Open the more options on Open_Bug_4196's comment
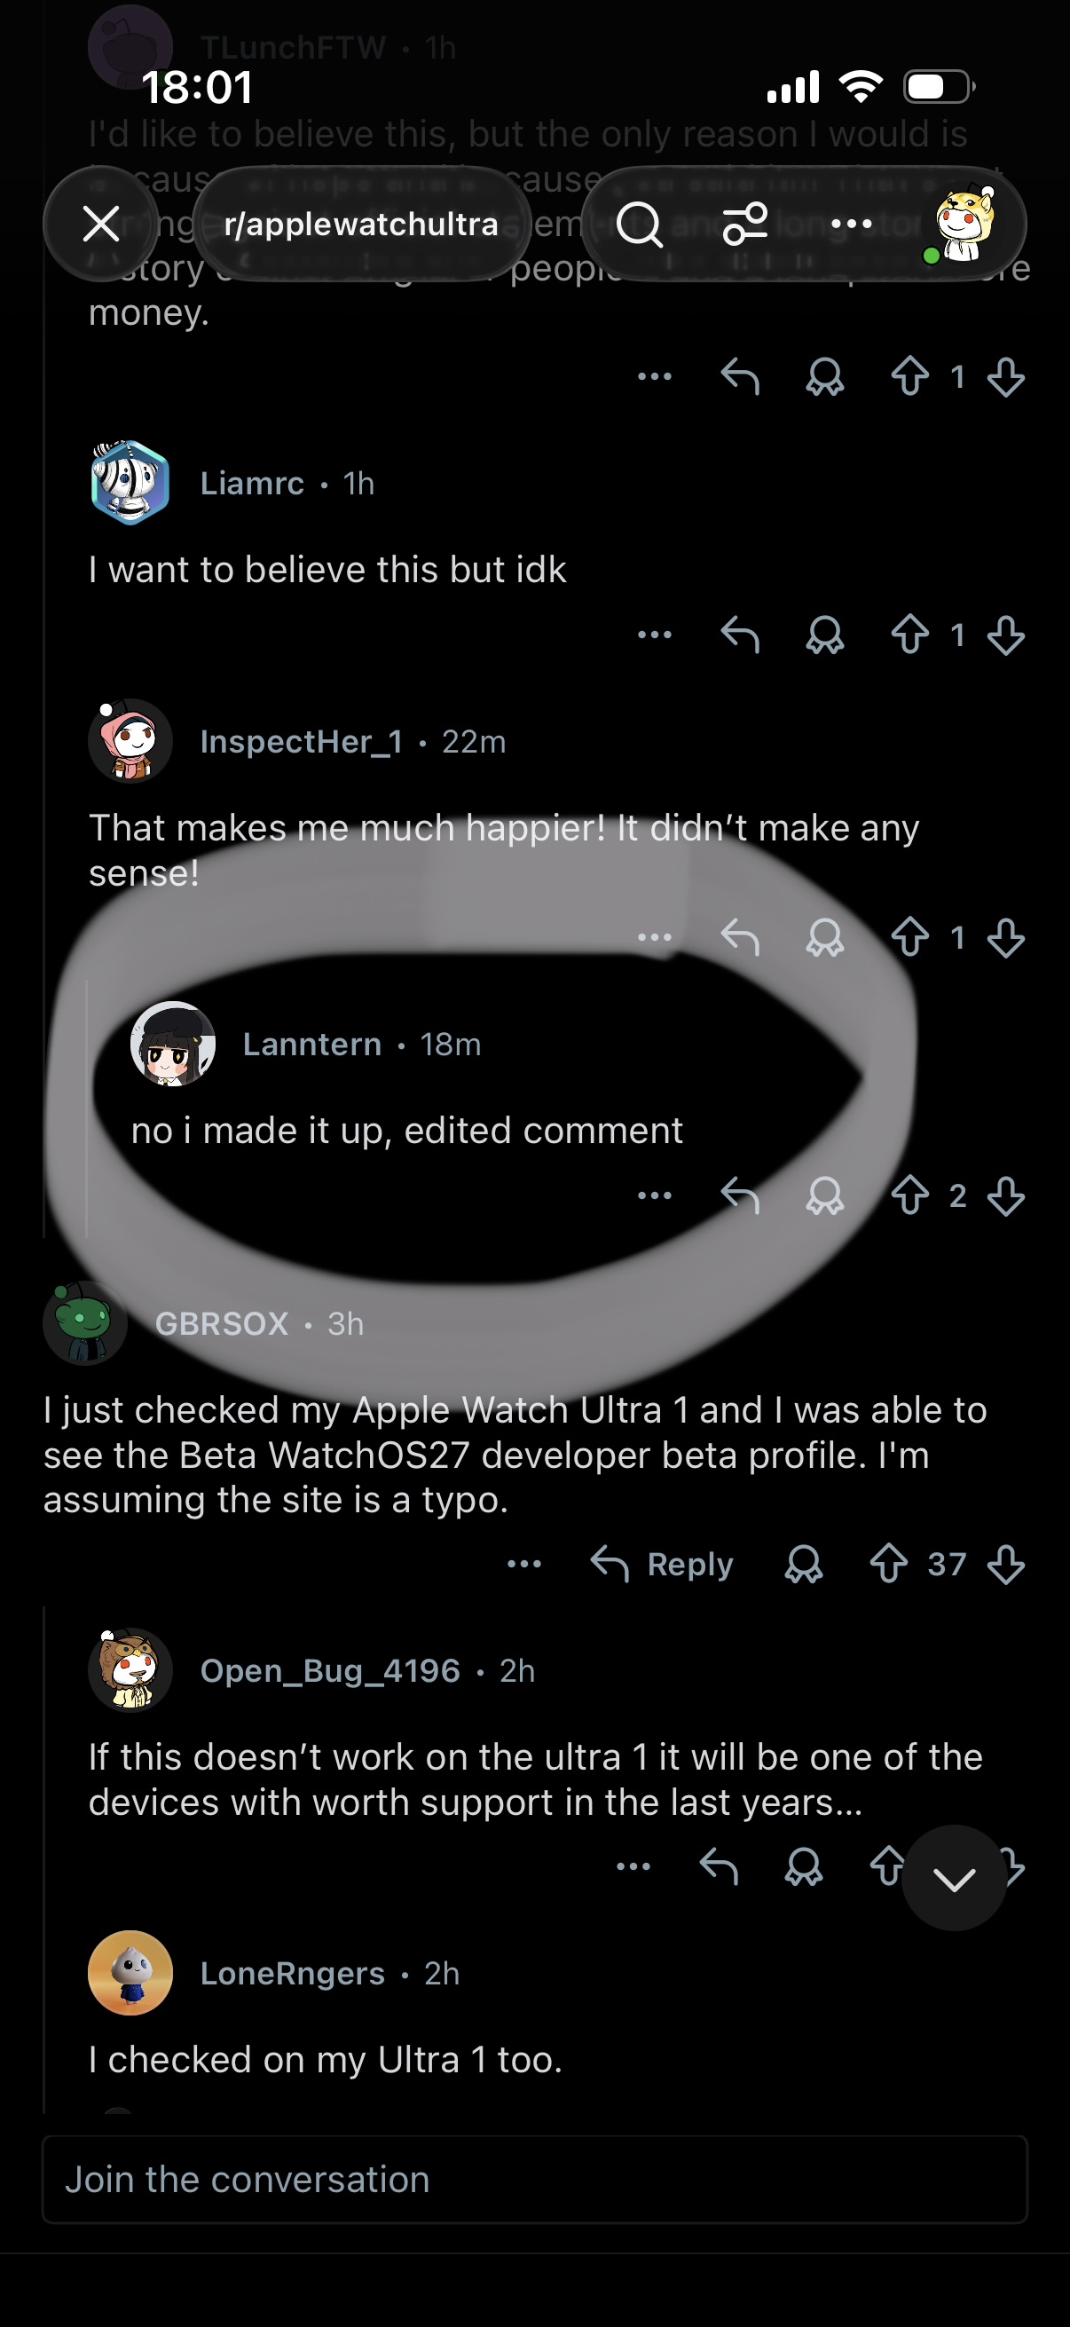Image resolution: width=1070 pixels, height=2327 pixels. [x=633, y=1866]
